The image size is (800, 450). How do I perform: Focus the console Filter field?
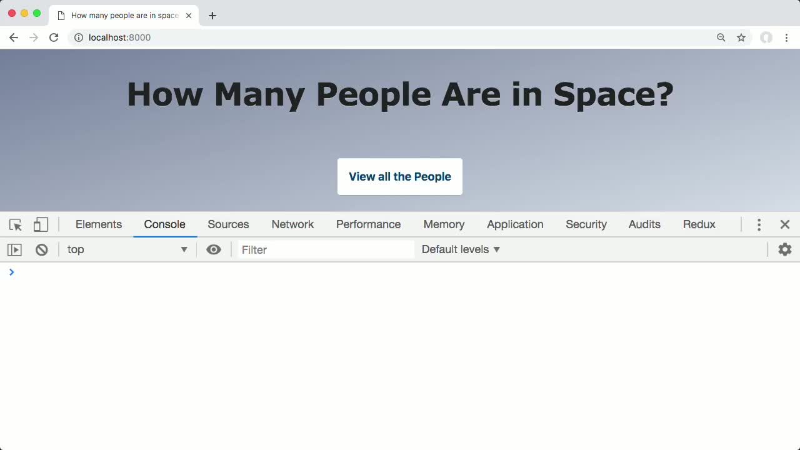coord(325,249)
